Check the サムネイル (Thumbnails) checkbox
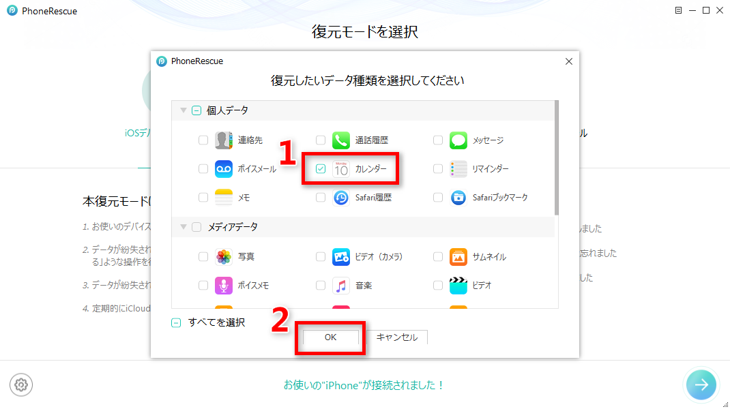 click(x=437, y=256)
